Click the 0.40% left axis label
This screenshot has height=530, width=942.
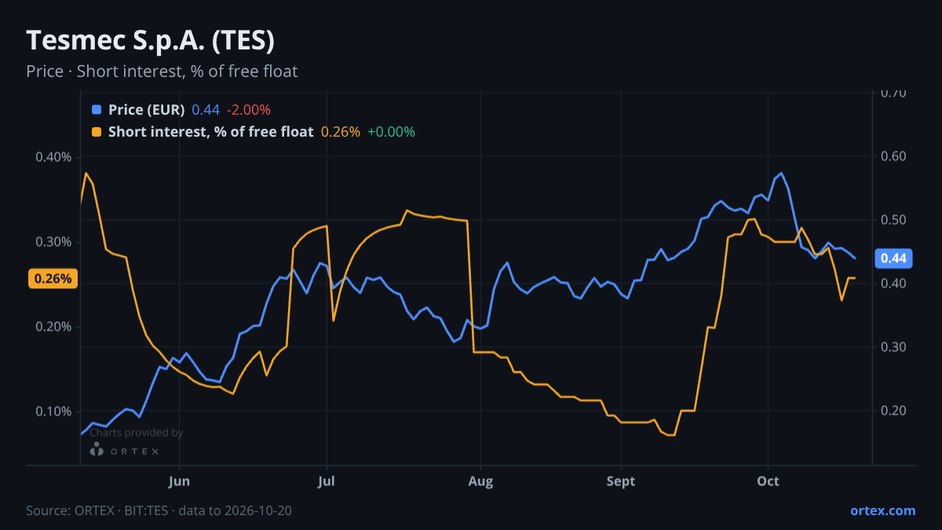pos(53,157)
